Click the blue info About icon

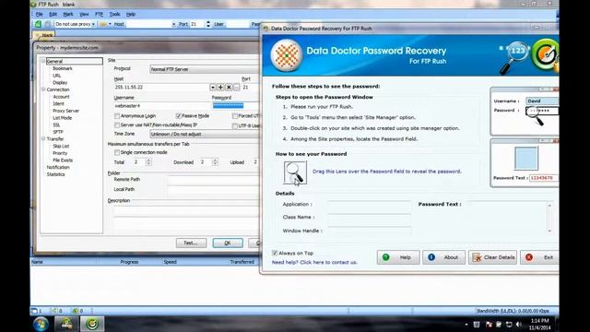click(431, 257)
